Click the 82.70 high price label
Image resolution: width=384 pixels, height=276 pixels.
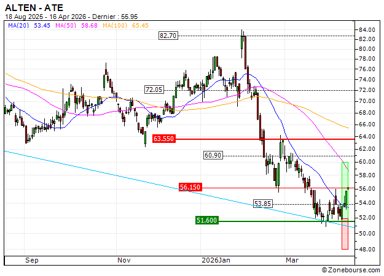[168, 36]
